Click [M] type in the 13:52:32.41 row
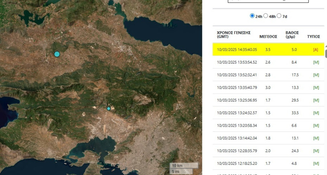The height and width of the screenshot is (175, 327). (316, 75)
